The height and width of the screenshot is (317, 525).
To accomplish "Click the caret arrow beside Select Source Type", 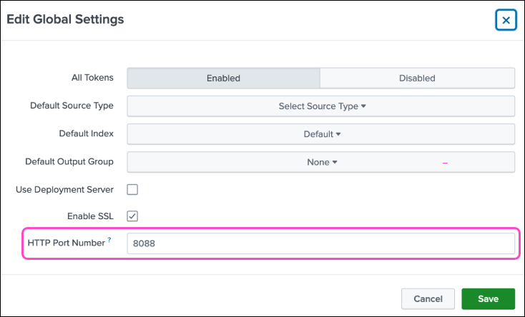I will point(363,106).
